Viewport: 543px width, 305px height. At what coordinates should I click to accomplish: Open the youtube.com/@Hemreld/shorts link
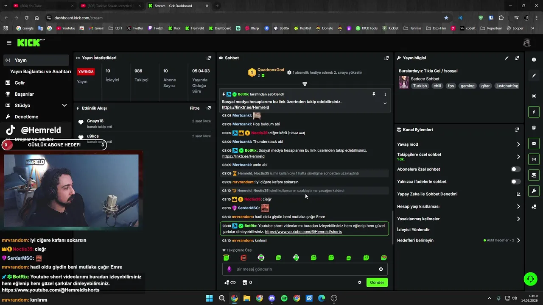coord(303,232)
